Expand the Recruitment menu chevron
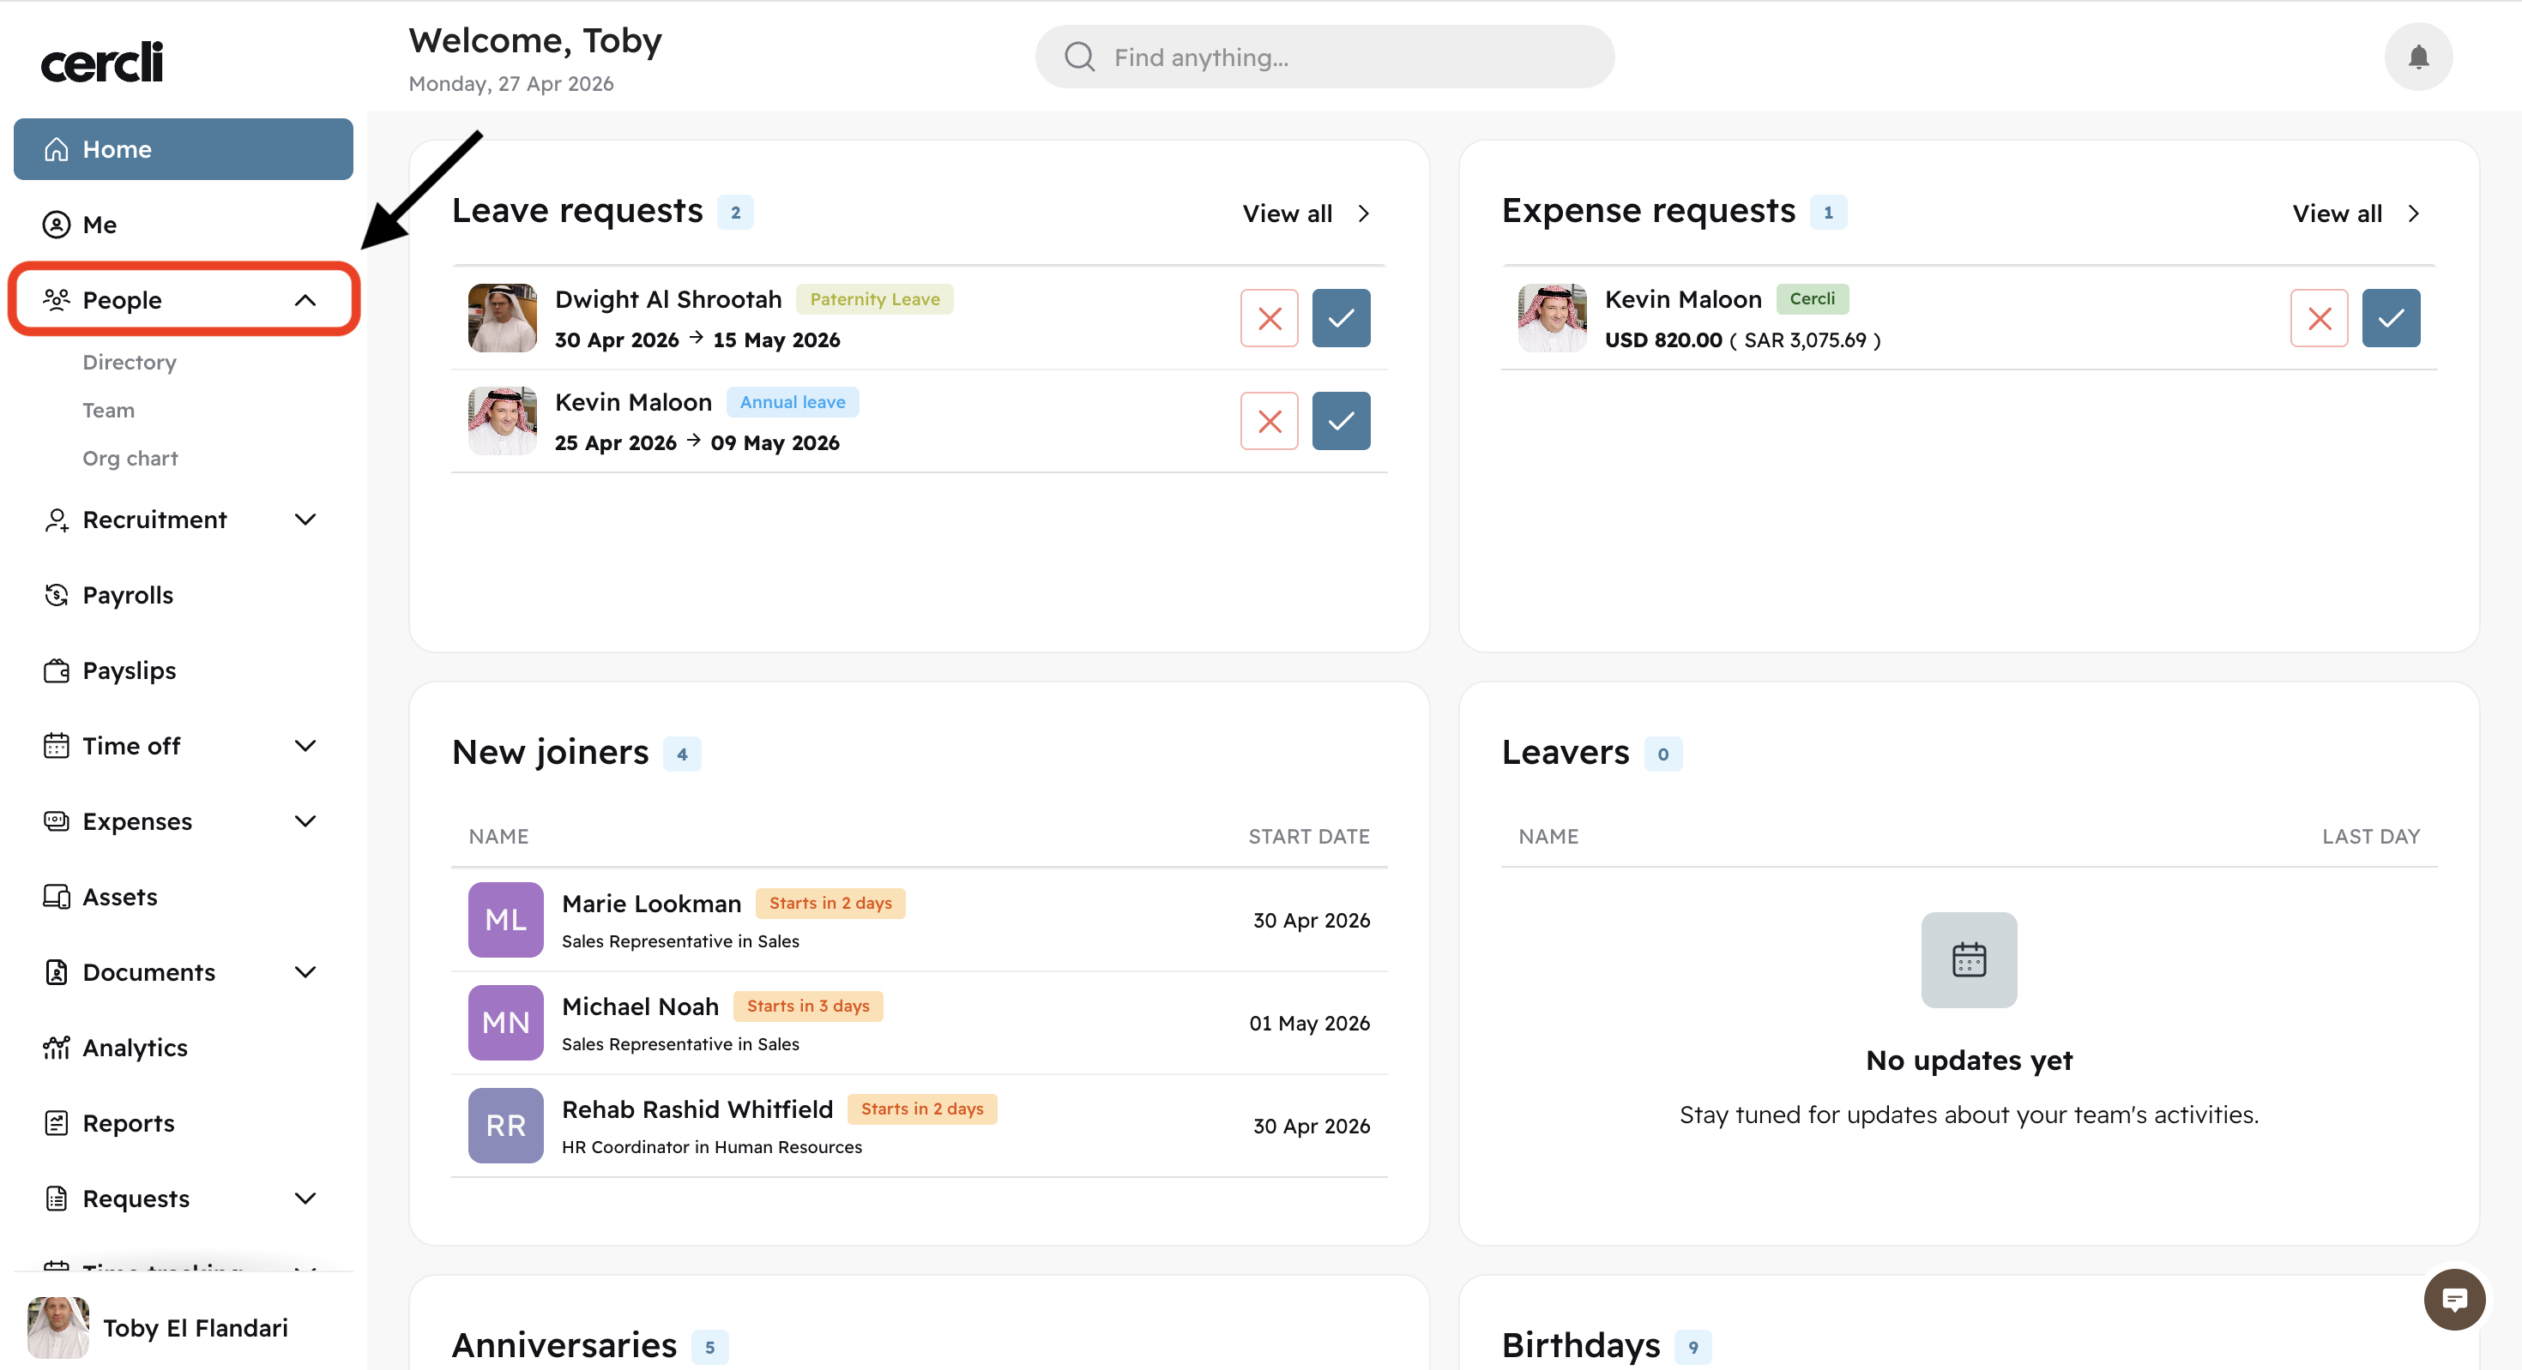 [x=305, y=520]
